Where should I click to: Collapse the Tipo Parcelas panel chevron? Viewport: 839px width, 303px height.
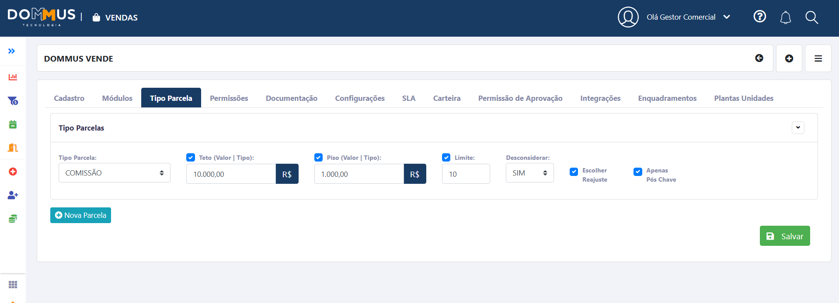(797, 127)
